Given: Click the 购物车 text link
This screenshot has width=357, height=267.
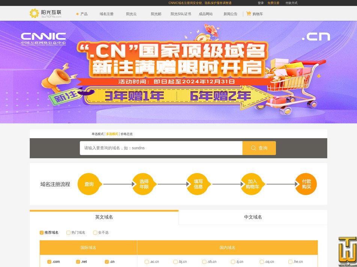Looking at the screenshot, I should (x=258, y=14).
